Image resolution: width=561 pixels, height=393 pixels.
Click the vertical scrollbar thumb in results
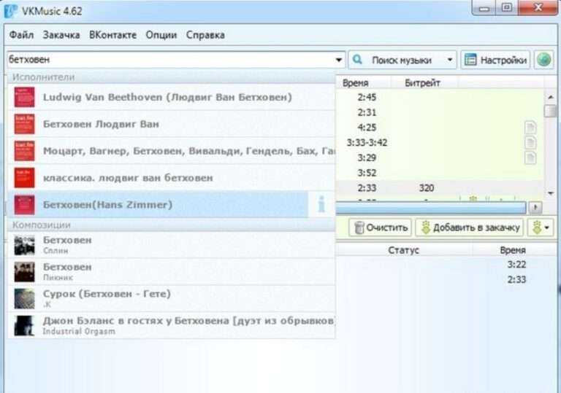550,111
